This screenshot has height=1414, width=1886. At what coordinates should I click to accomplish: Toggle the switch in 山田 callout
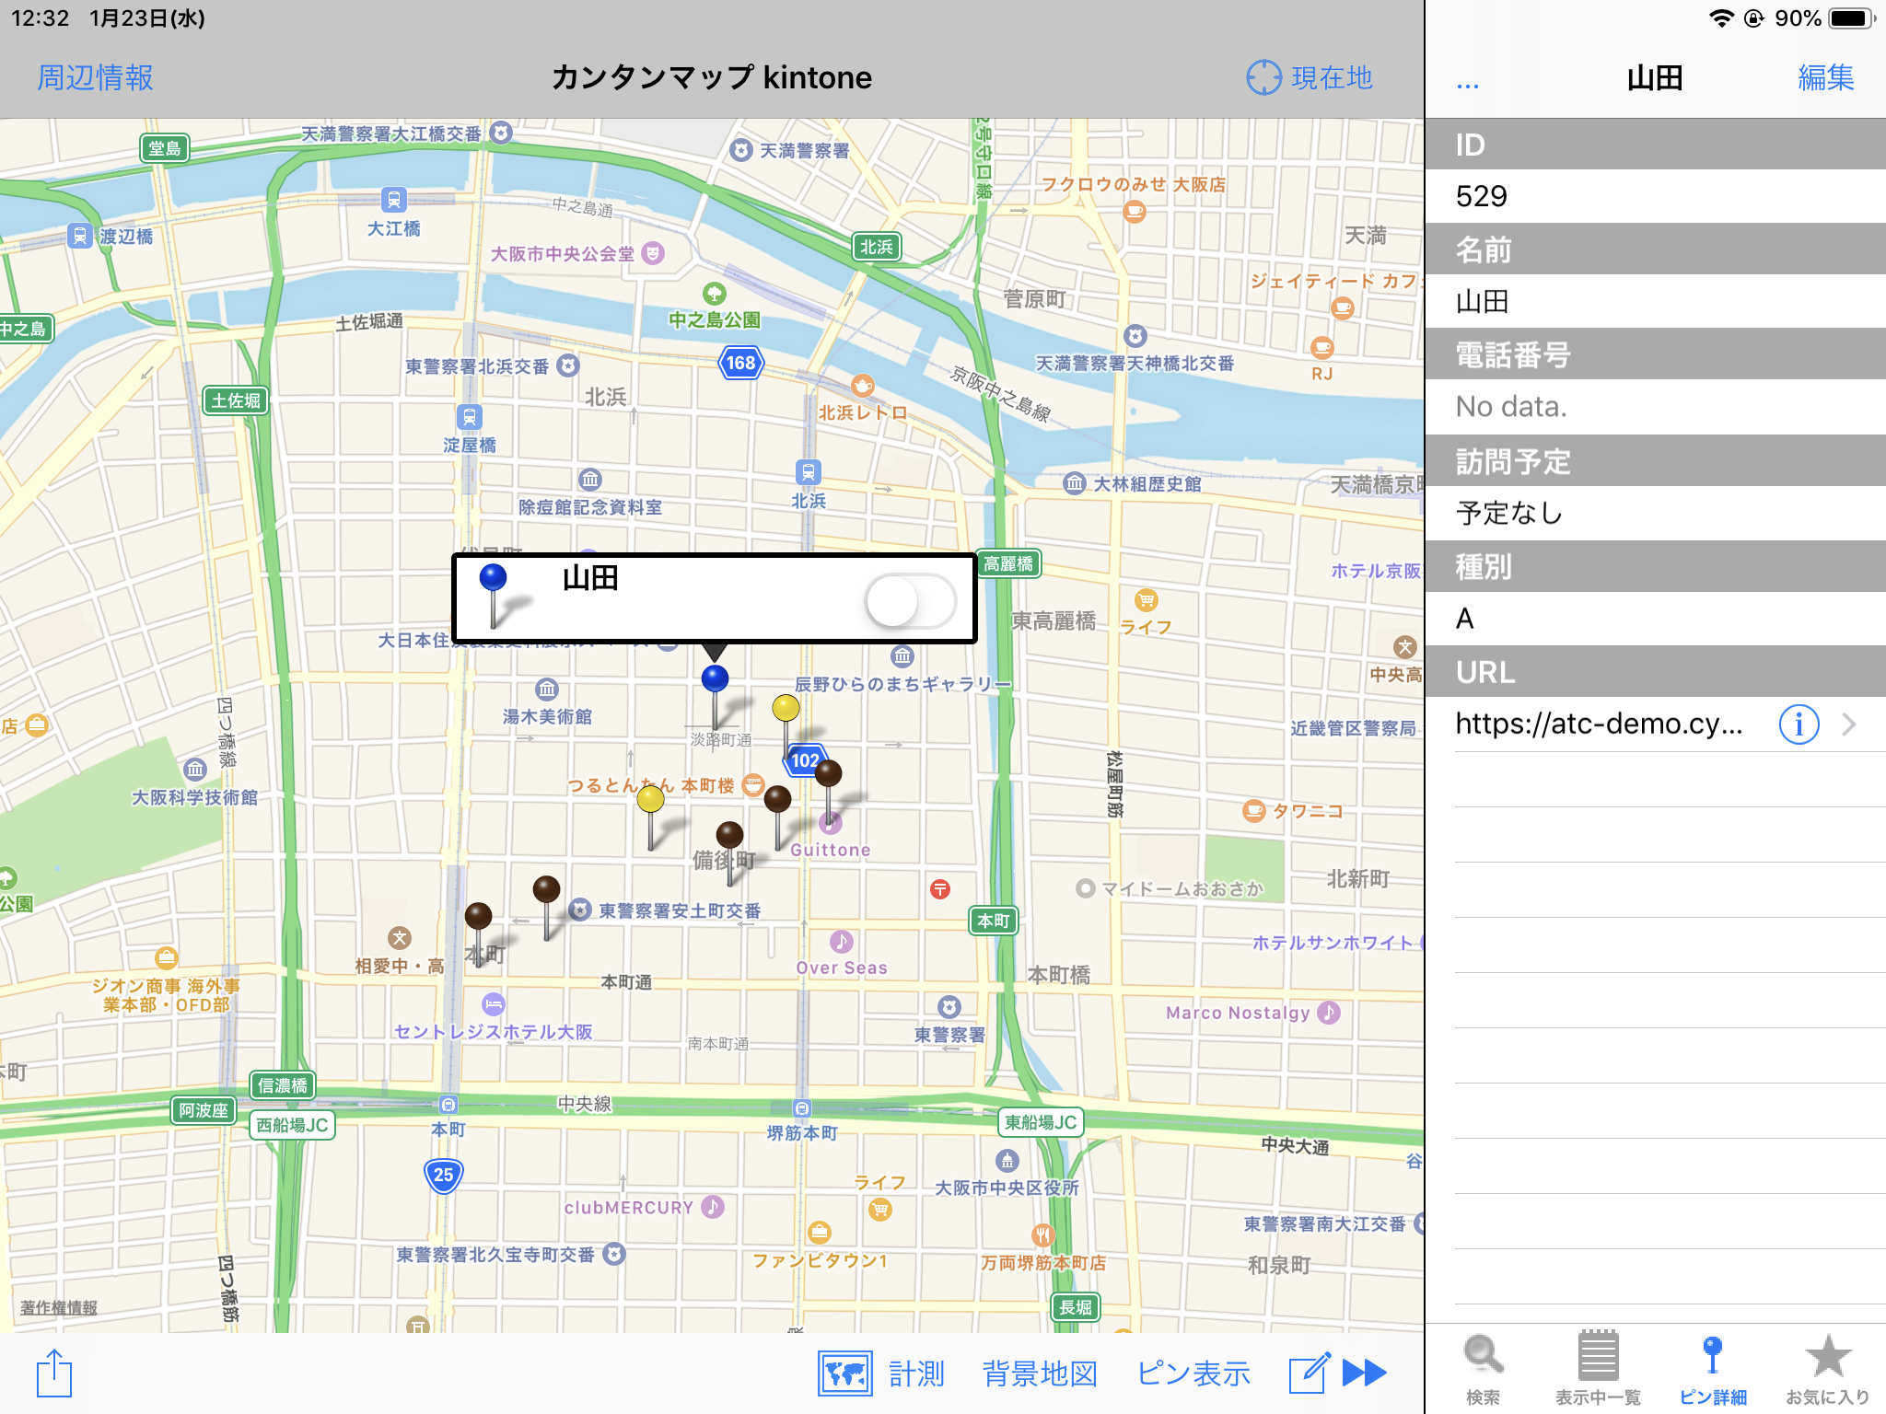pos(911,602)
